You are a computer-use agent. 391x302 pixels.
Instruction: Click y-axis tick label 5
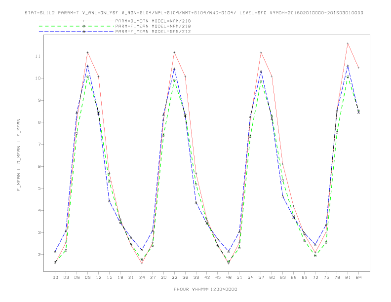39,189
